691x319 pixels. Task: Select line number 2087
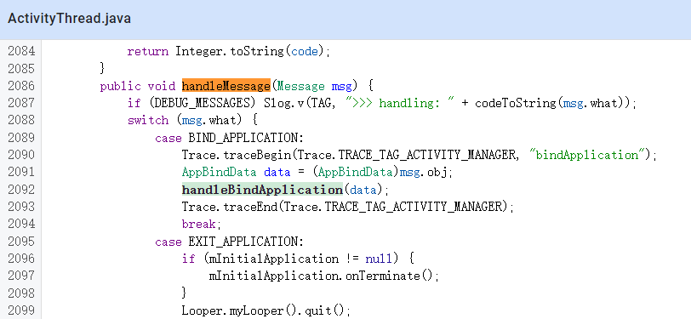(x=21, y=103)
